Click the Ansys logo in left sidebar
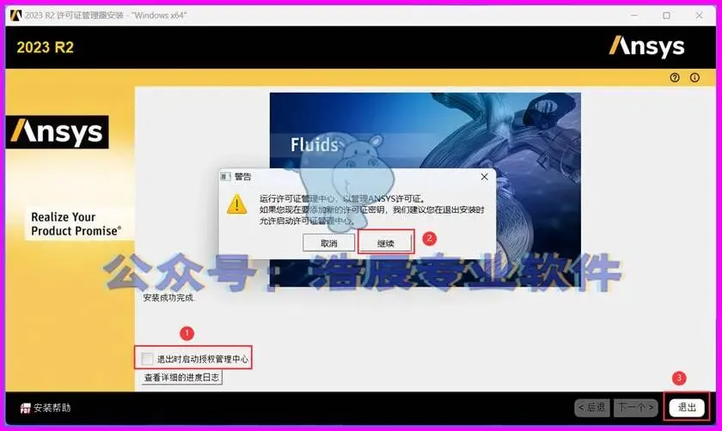Screen dimensions: 722x431 [57, 132]
